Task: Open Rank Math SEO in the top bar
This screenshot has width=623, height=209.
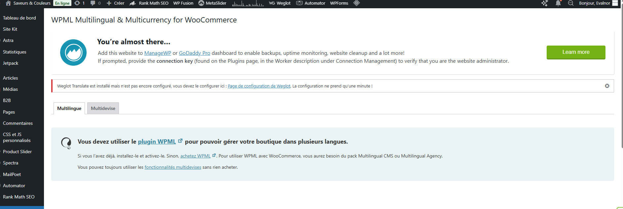Action: 149,3
